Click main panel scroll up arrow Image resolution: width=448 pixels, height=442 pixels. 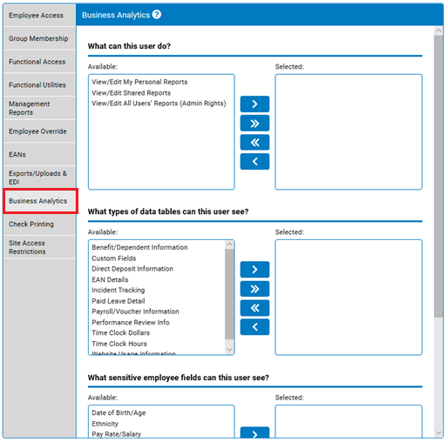coord(438,30)
